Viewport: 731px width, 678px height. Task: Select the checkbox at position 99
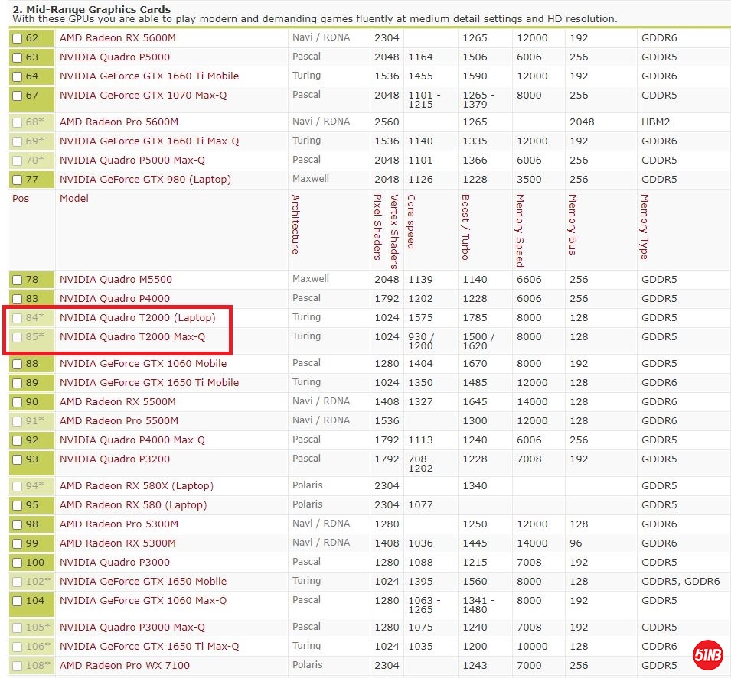[x=18, y=544]
